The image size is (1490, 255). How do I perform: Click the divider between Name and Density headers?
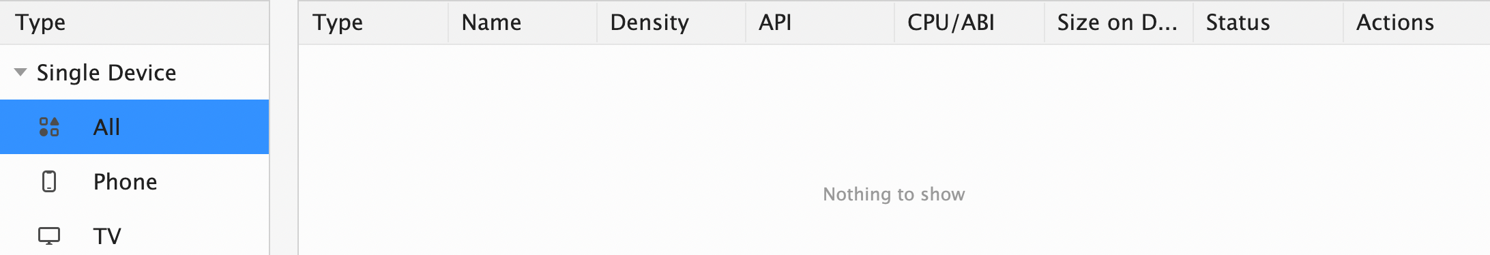[597, 22]
